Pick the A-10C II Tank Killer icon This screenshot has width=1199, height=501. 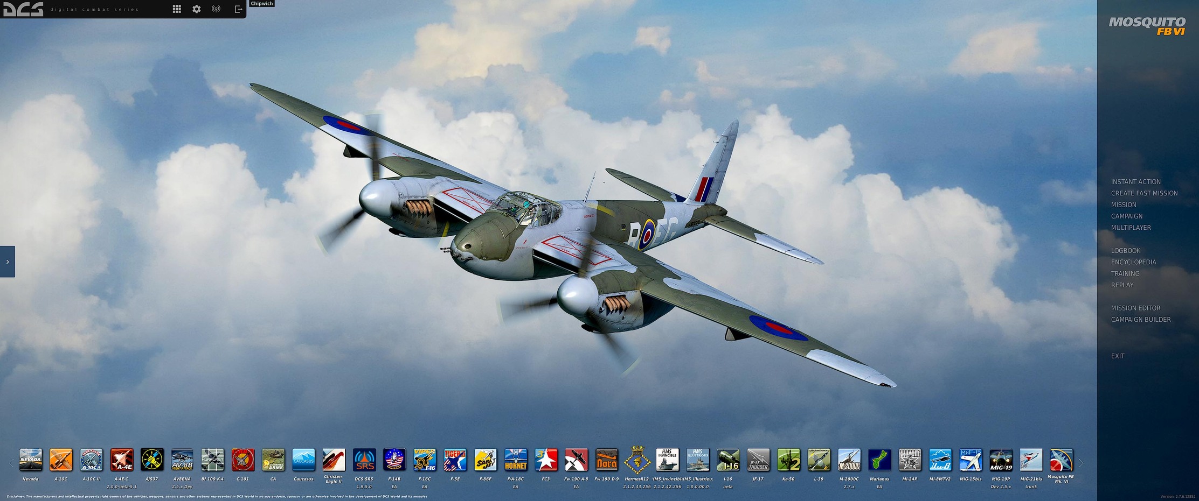tap(91, 460)
